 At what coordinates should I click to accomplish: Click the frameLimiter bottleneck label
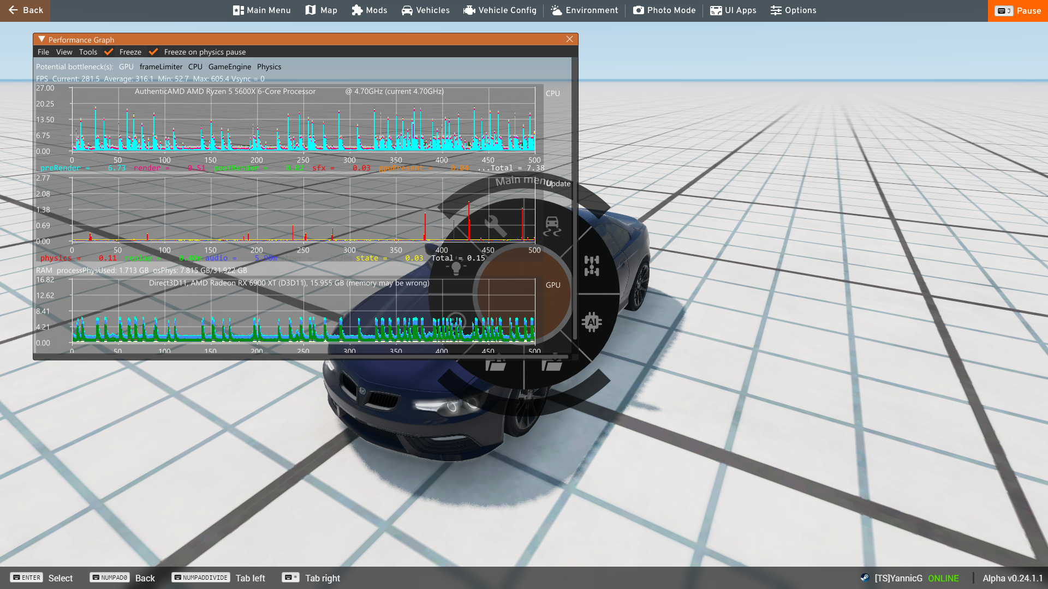[x=161, y=67]
